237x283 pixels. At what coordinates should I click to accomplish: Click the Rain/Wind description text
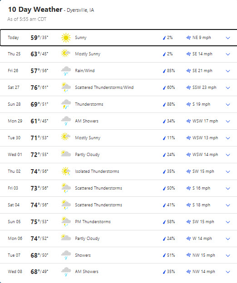[x=85, y=71]
